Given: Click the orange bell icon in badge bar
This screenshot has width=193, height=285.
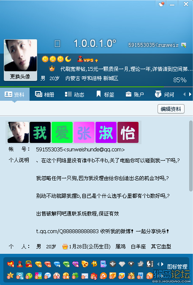Looking at the screenshot, I should tap(85, 264).
